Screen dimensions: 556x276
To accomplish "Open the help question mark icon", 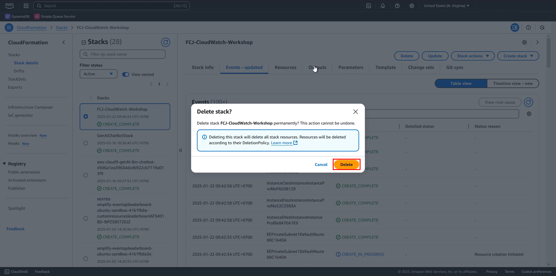I will pyautogui.click(x=397, y=6).
